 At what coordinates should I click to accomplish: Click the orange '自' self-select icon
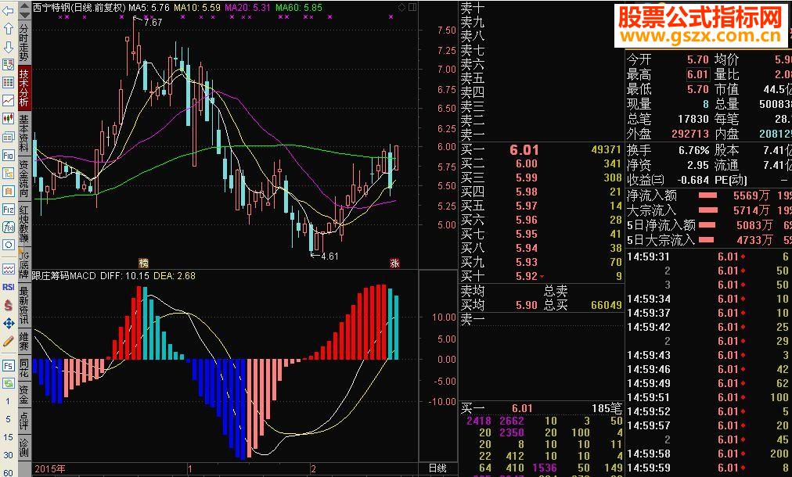(8, 192)
